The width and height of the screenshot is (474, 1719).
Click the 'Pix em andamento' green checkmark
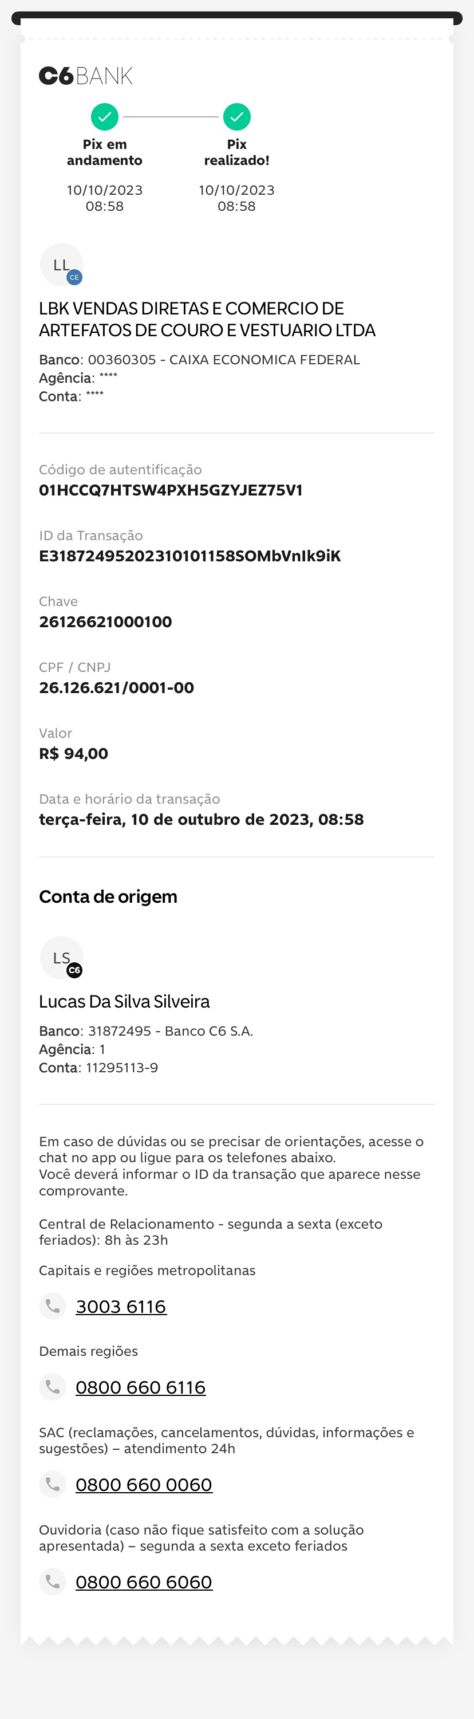(105, 117)
